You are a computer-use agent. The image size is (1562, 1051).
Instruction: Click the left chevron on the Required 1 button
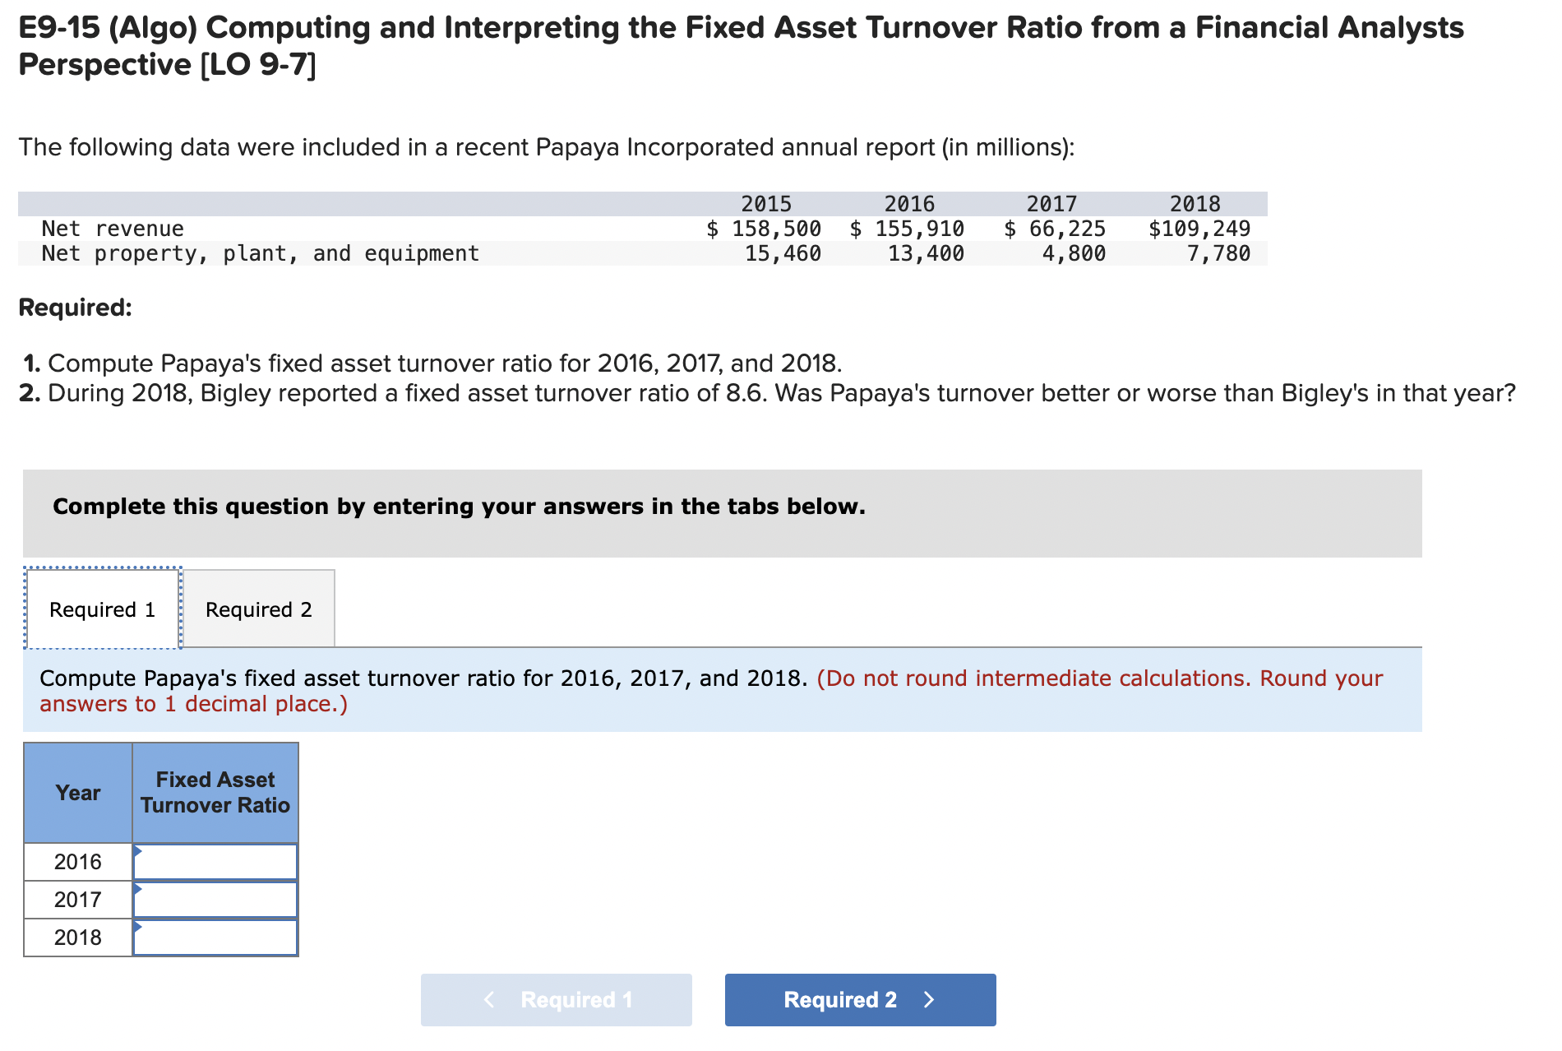coord(488,1000)
